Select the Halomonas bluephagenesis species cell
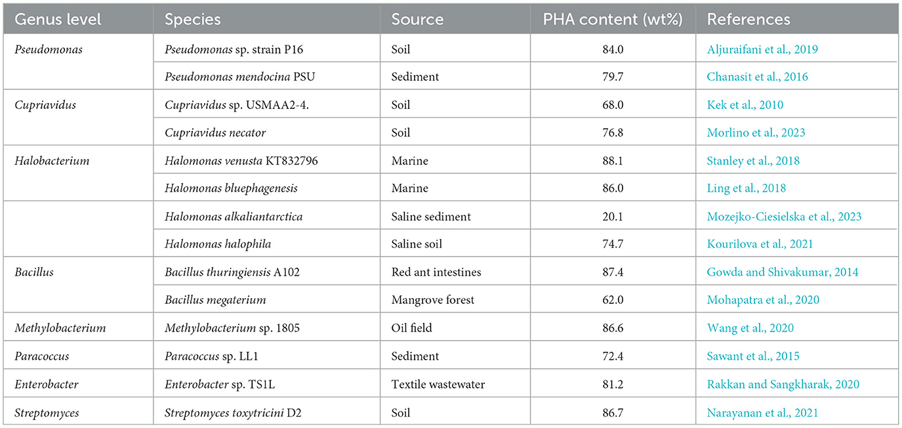902x428 pixels. (x=231, y=188)
